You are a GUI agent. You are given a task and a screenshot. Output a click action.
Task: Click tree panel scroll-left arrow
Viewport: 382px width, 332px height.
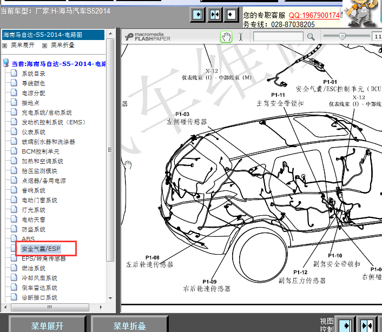(5, 307)
